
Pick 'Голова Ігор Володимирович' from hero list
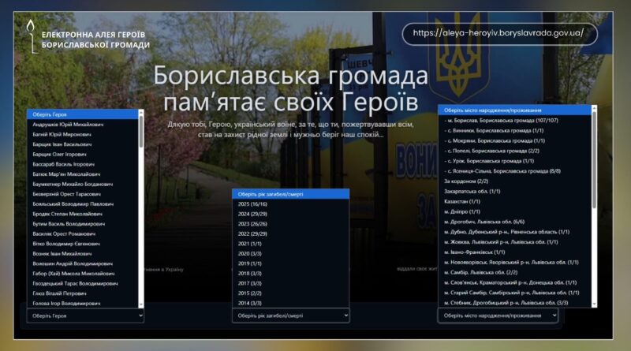click(67, 303)
